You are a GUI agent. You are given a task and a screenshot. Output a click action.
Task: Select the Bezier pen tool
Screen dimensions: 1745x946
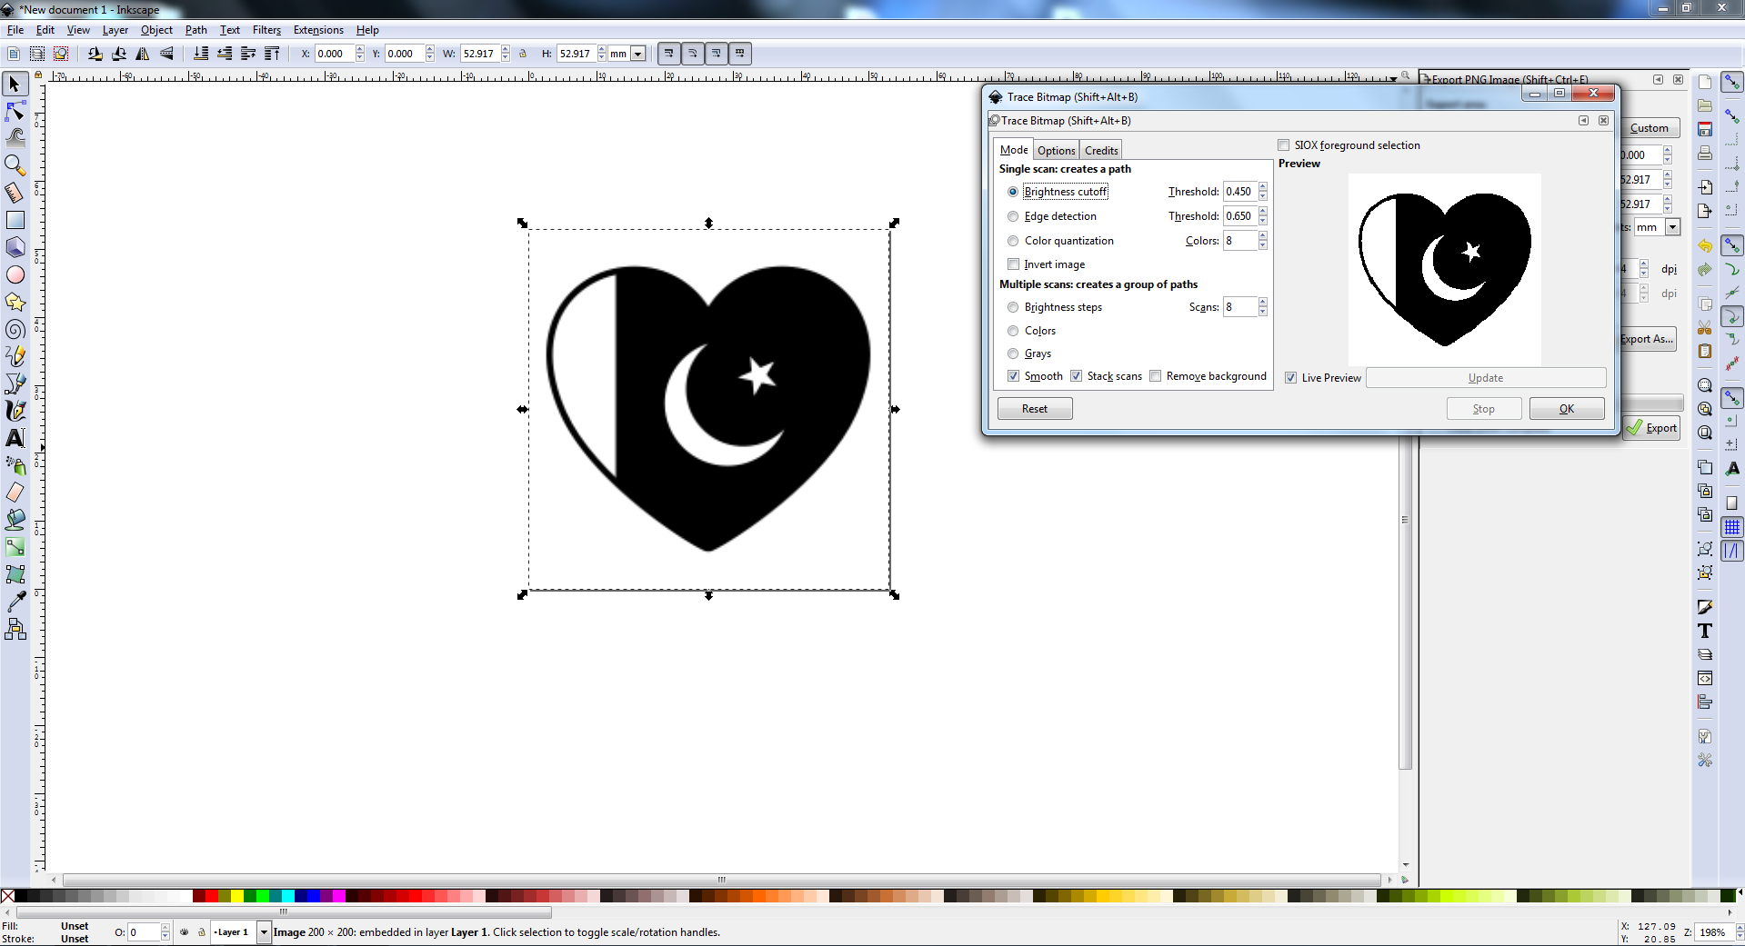tap(15, 383)
